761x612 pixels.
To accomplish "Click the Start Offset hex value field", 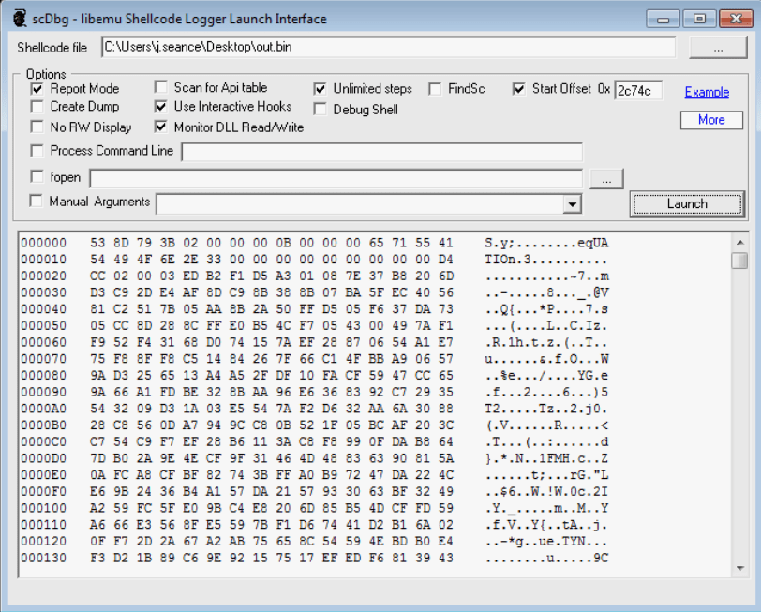I will (638, 90).
